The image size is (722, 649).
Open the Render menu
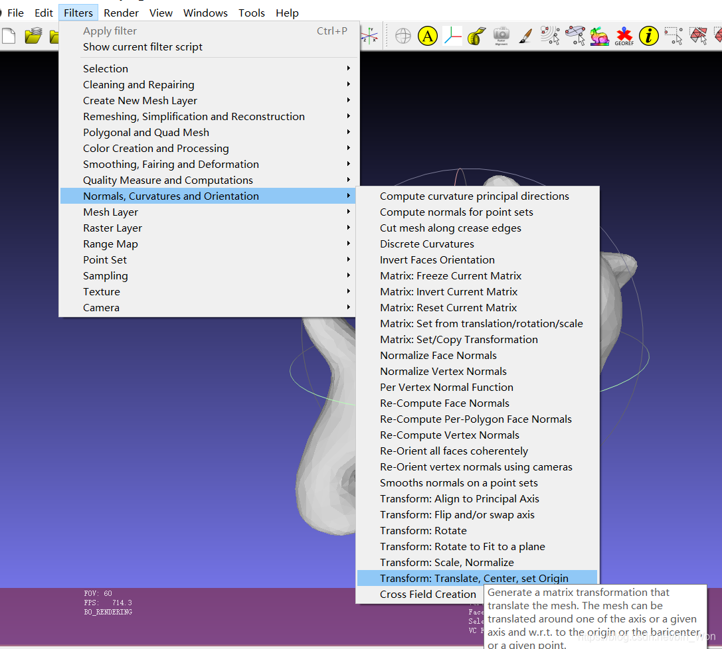[x=121, y=13]
